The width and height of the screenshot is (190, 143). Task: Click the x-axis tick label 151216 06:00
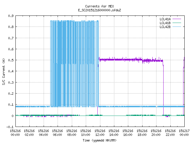57,133
